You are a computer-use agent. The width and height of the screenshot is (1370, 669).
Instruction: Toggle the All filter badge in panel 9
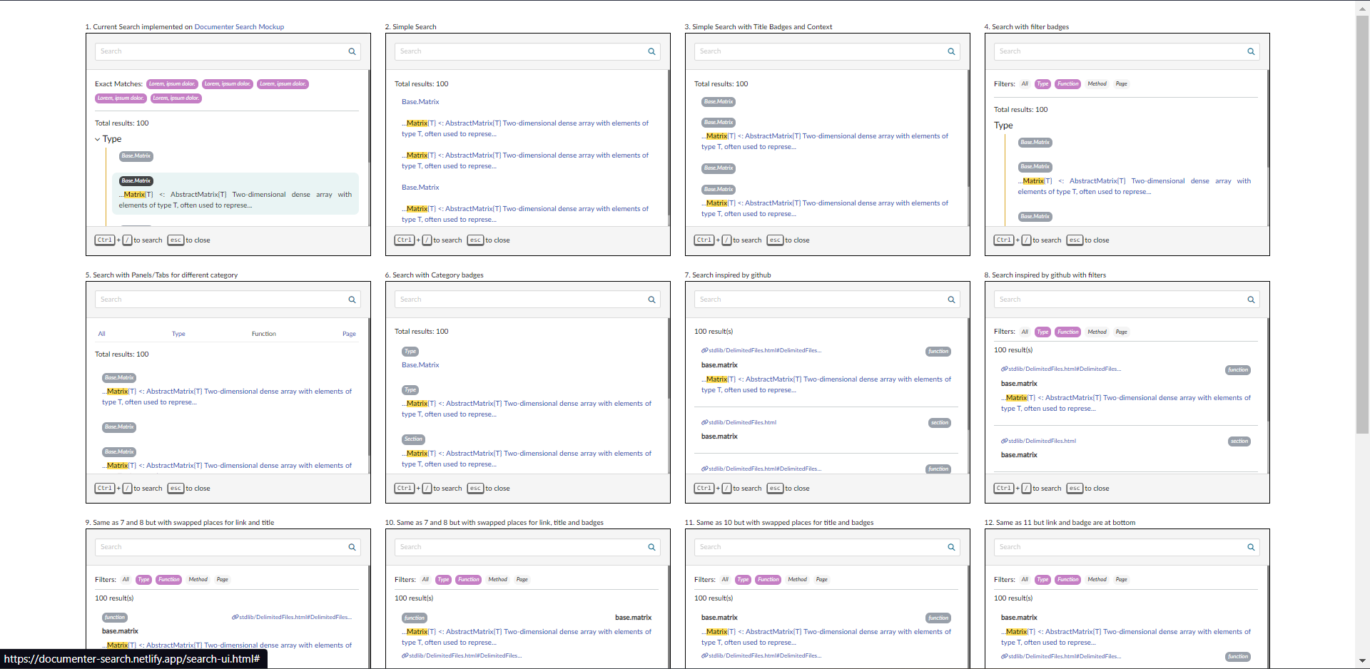click(126, 579)
